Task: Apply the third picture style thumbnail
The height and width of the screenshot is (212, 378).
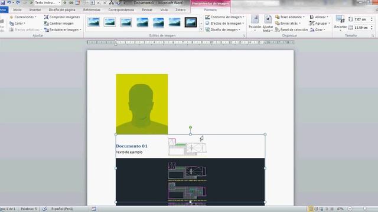Action: (126, 22)
